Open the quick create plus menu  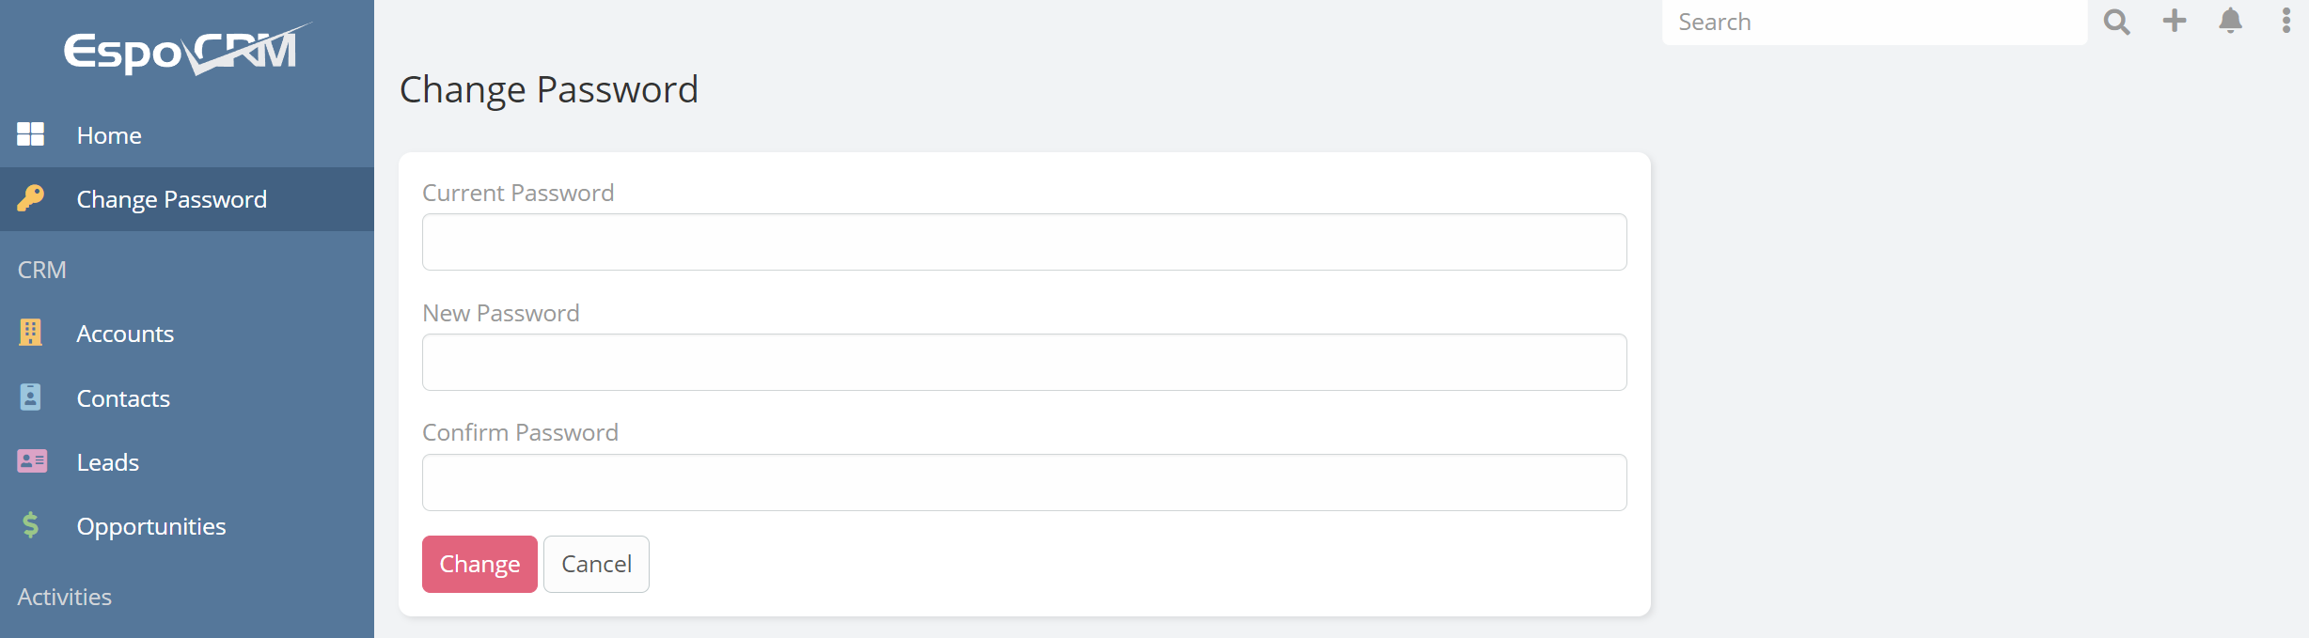click(2175, 21)
